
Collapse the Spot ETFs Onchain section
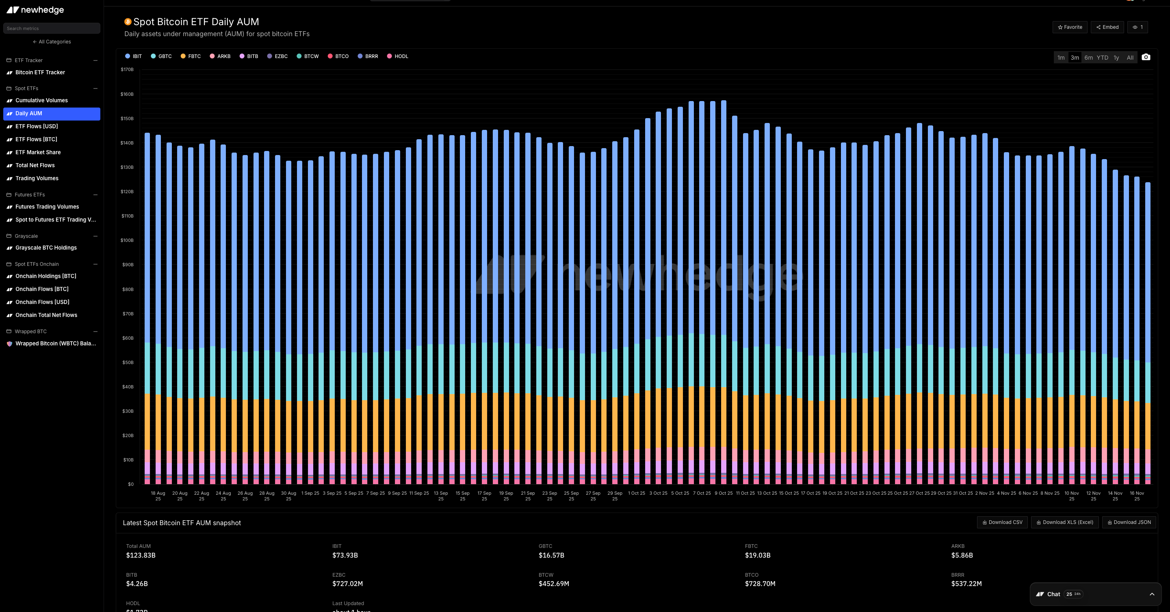tap(95, 264)
